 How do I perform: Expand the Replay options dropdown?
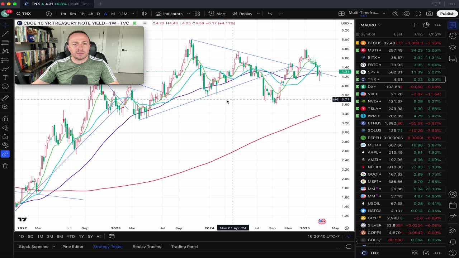(x=258, y=14)
